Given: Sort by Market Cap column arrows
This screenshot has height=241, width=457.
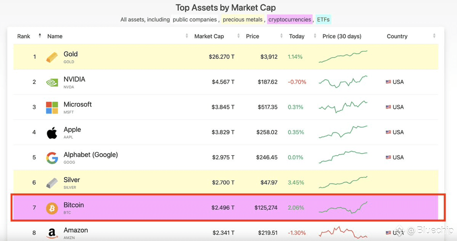Looking at the screenshot, I should (x=238, y=36).
